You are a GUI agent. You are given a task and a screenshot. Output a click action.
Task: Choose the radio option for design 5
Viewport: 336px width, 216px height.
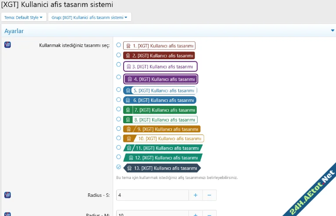coord(119,90)
